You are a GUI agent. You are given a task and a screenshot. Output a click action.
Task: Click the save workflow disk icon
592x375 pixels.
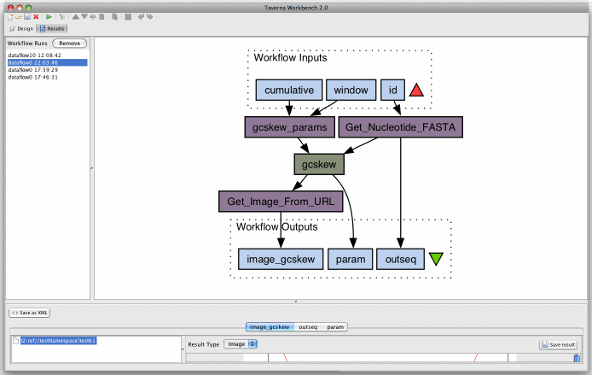[27, 16]
